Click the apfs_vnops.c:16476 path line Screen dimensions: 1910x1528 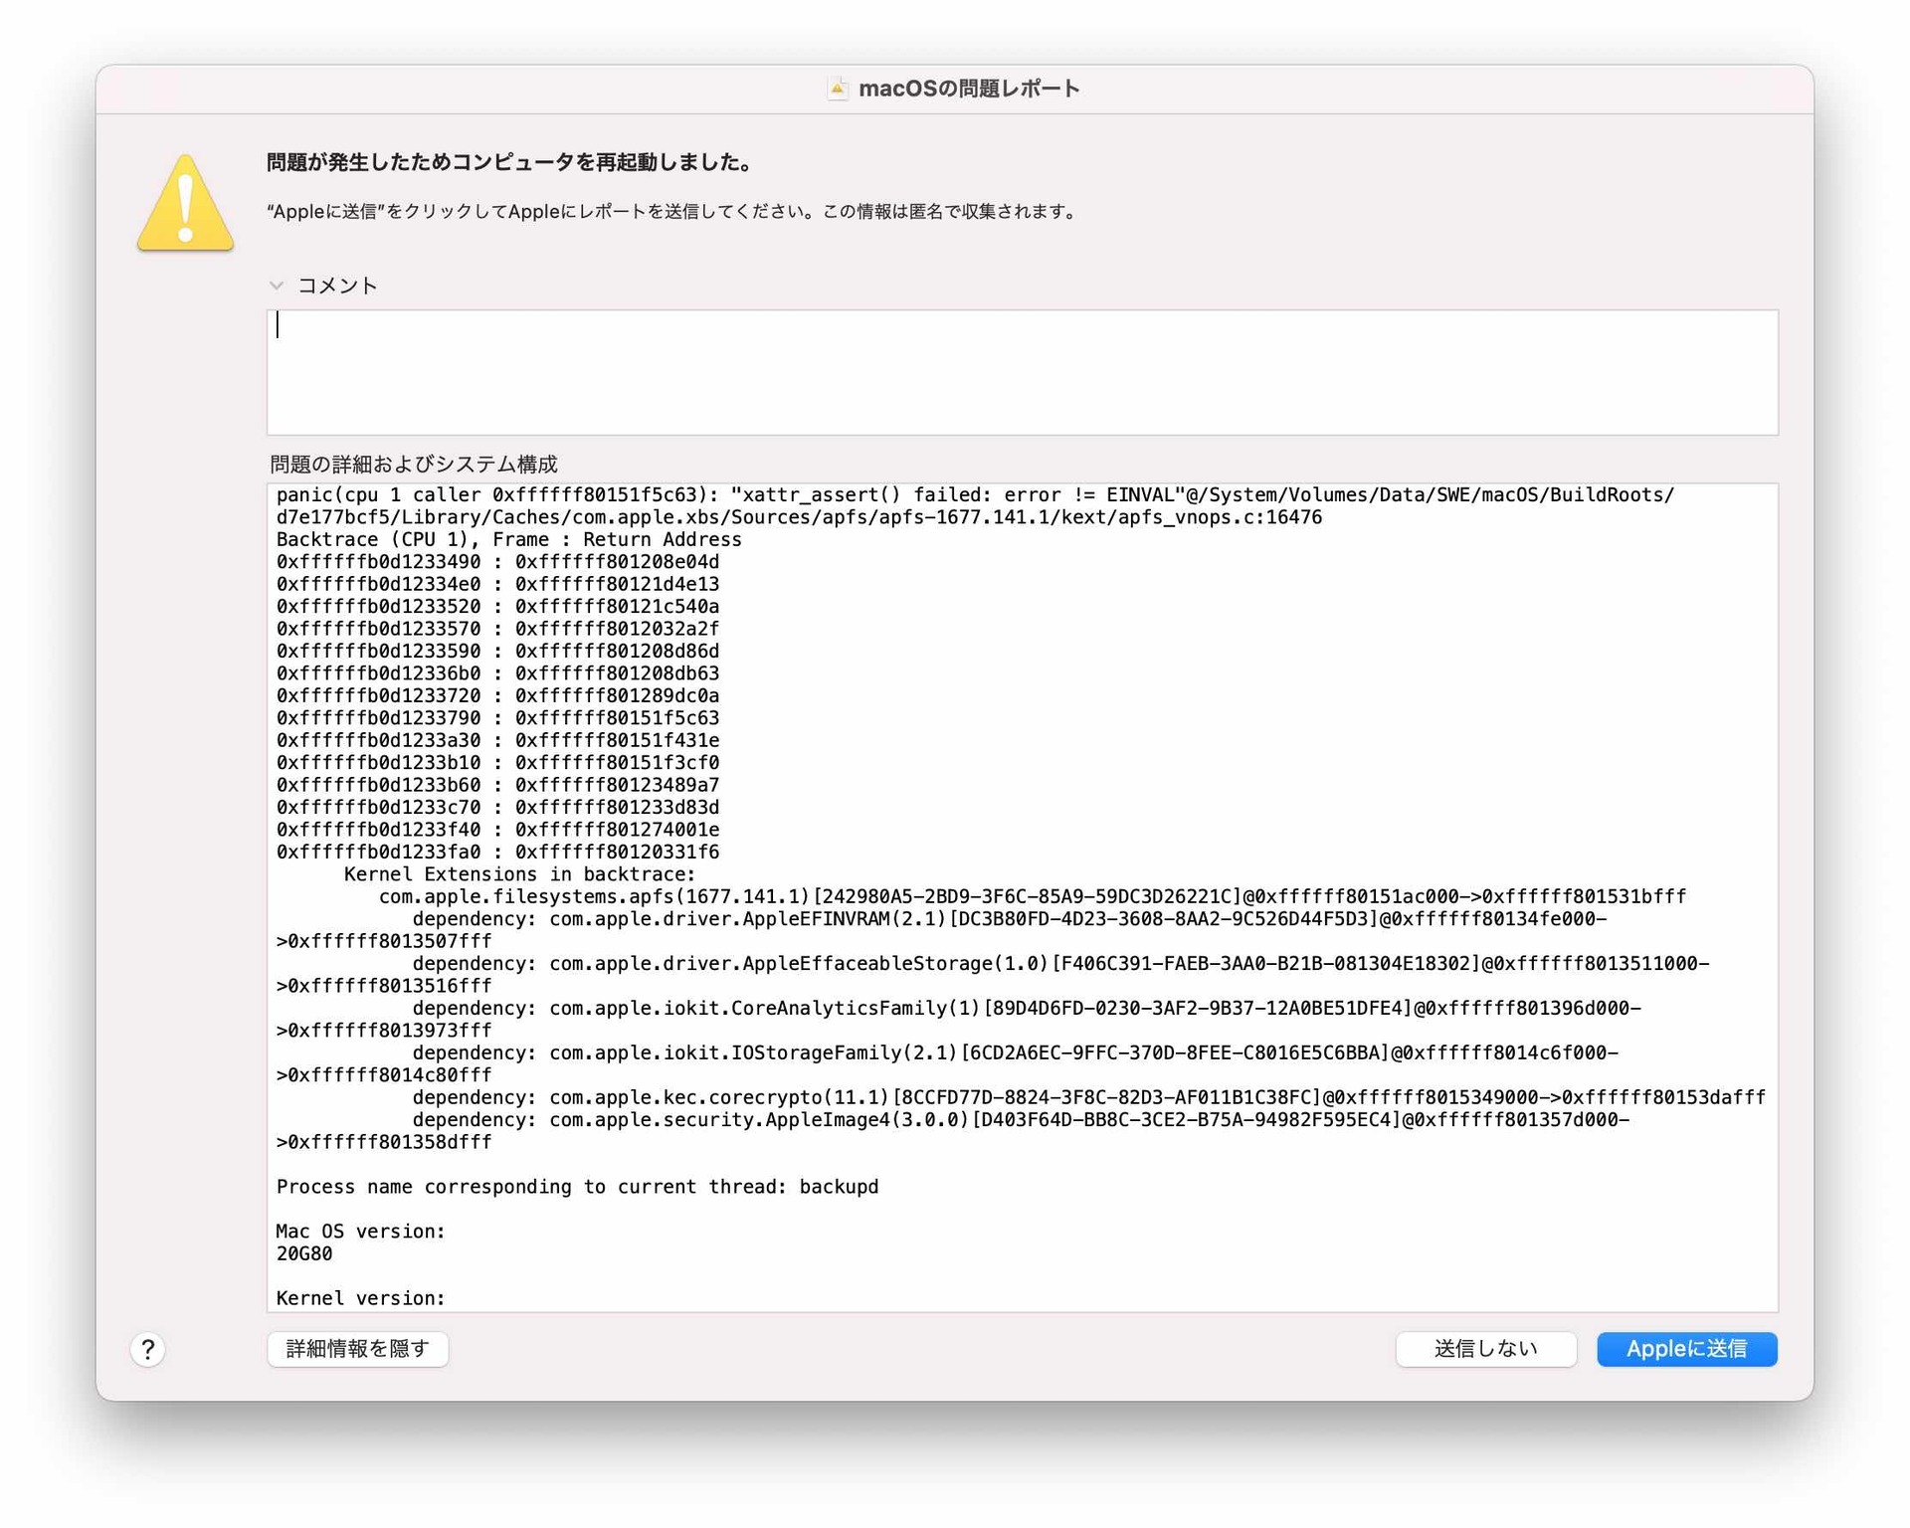point(799,517)
